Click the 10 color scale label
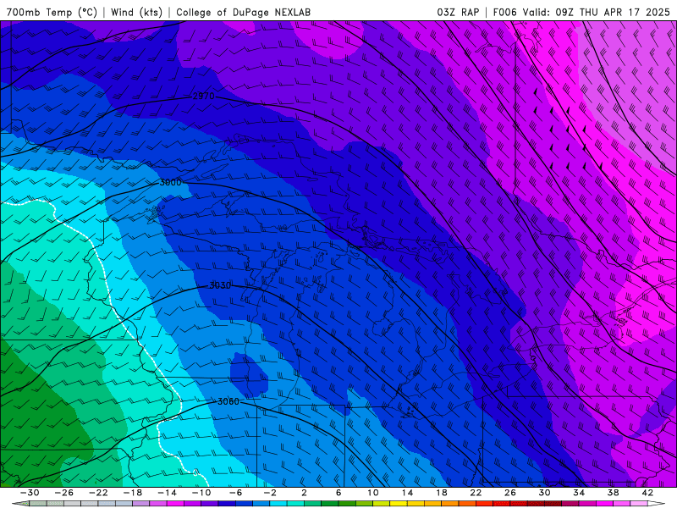 (x=373, y=493)
